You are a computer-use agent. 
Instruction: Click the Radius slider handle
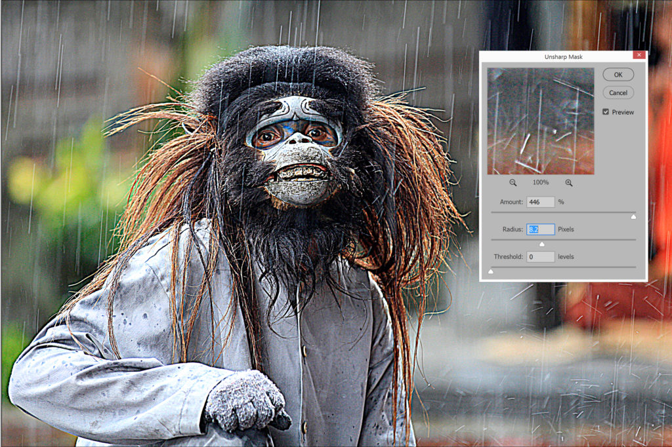(x=542, y=243)
